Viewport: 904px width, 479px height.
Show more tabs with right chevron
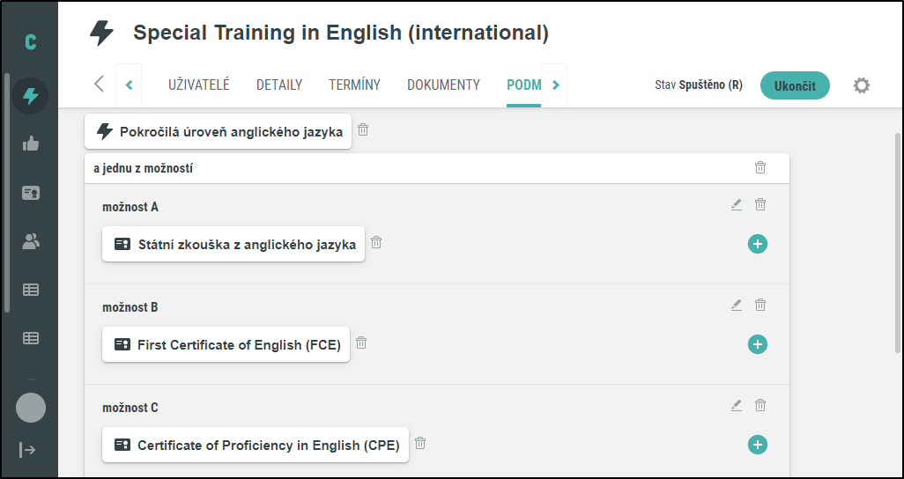(555, 85)
